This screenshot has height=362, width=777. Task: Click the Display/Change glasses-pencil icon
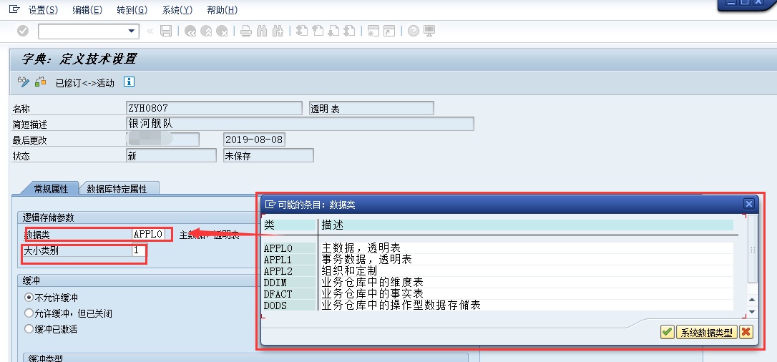click(x=24, y=82)
